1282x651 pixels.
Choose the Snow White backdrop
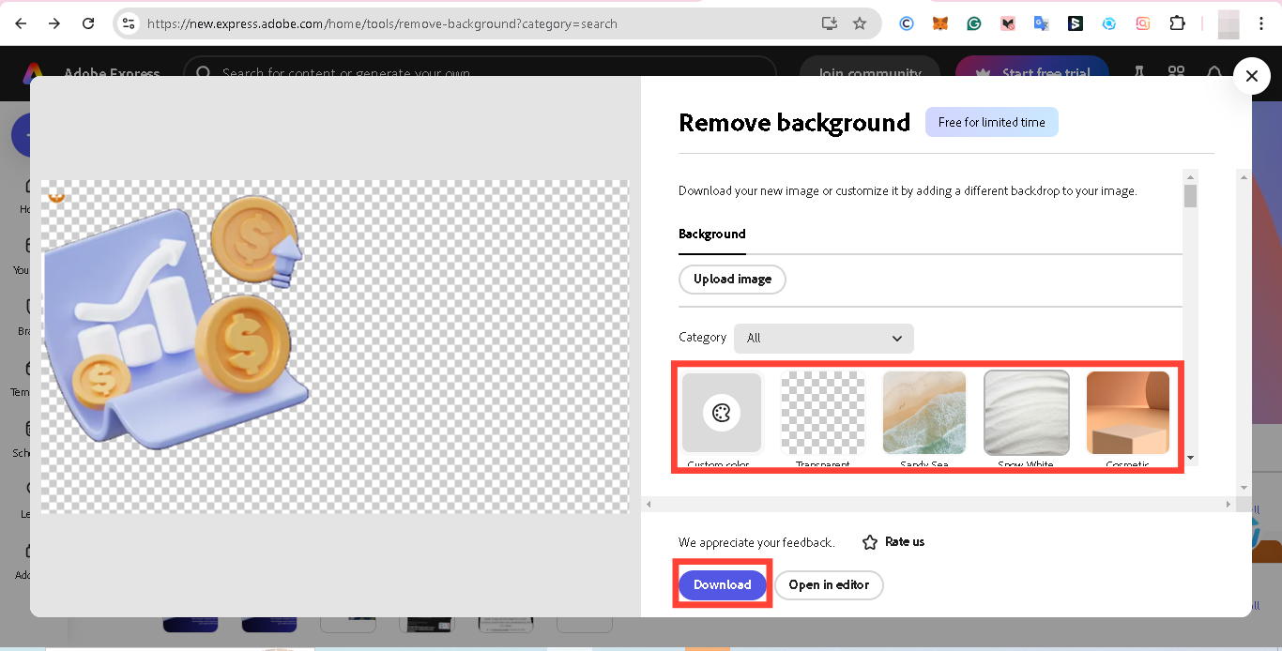pos(1027,413)
